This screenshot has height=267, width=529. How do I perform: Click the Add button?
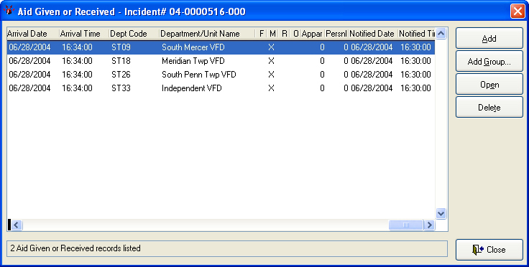coord(489,38)
